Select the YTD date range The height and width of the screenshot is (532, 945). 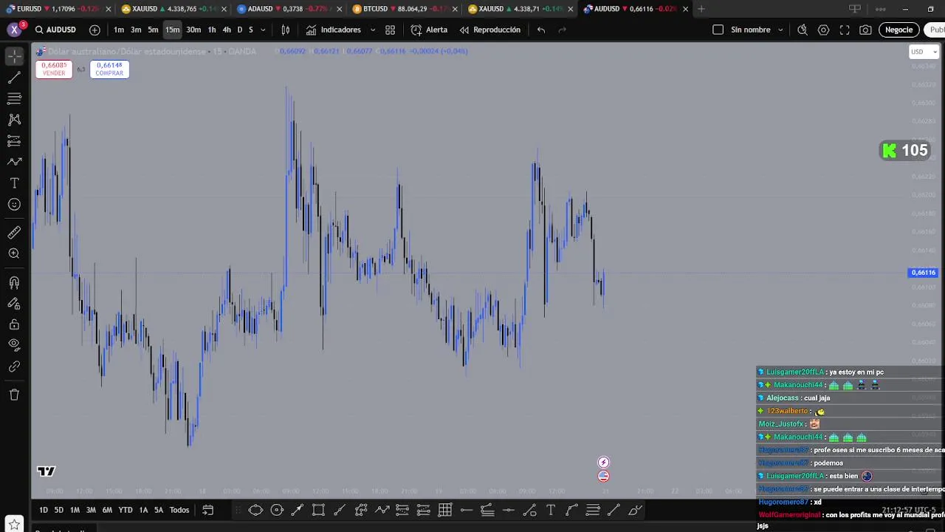click(126, 510)
